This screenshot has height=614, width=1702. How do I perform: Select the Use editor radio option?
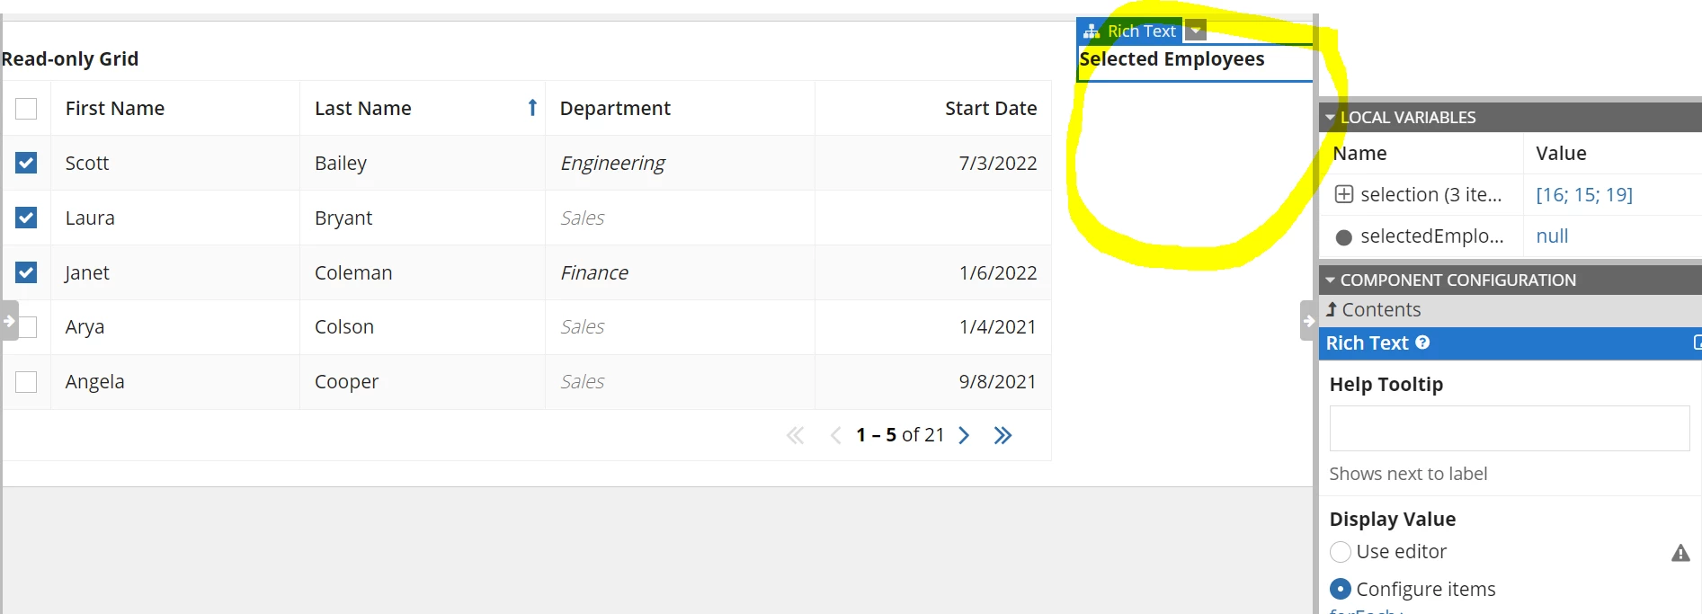coord(1341,552)
